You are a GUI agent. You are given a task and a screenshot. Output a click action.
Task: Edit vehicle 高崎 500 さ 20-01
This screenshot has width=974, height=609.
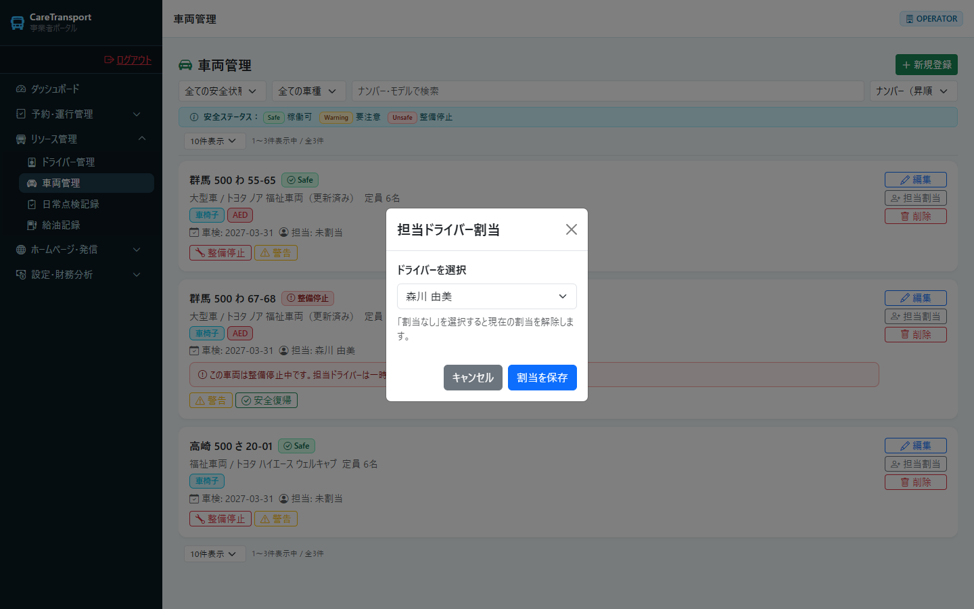916,445
